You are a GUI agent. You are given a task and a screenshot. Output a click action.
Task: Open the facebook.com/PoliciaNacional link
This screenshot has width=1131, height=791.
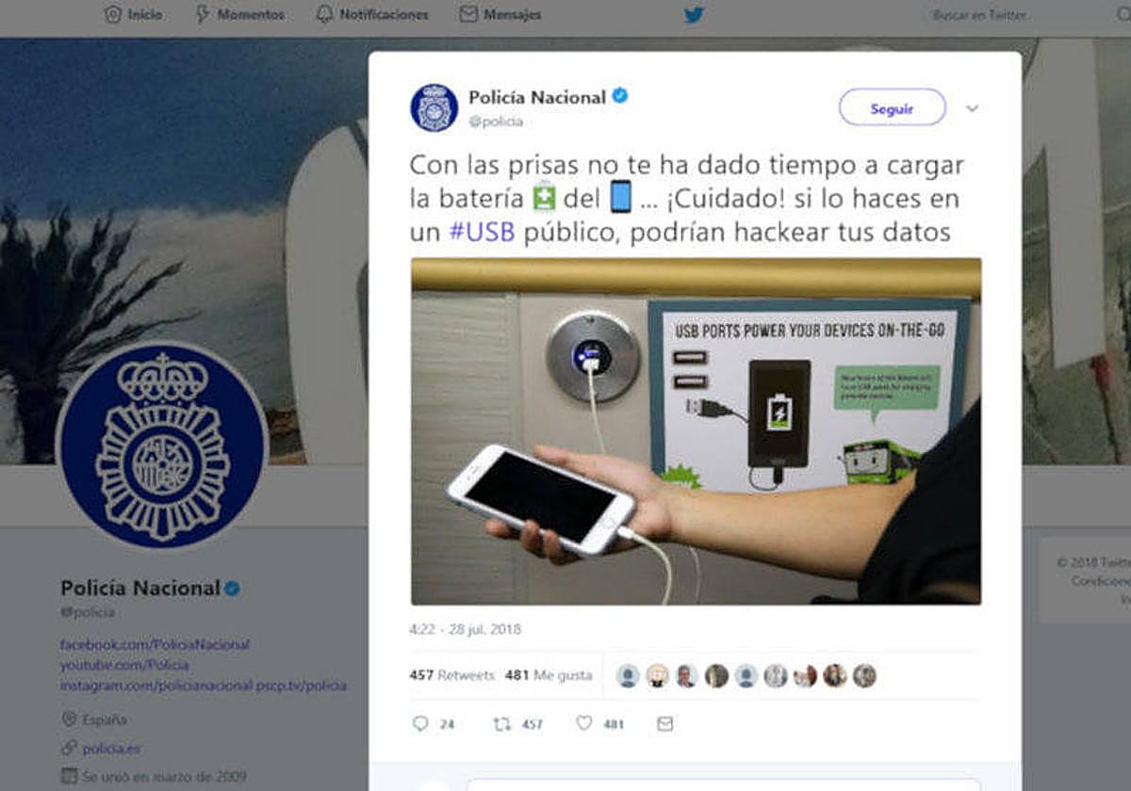coord(155,645)
